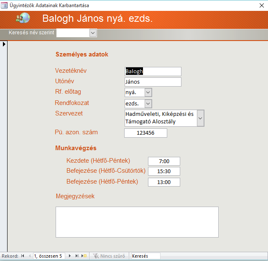The height and width of the screenshot is (261, 268).
Task: Click into the Keresés search box
Action: (145, 256)
